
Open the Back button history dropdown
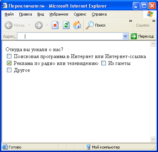pyautogui.click(x=29, y=25)
